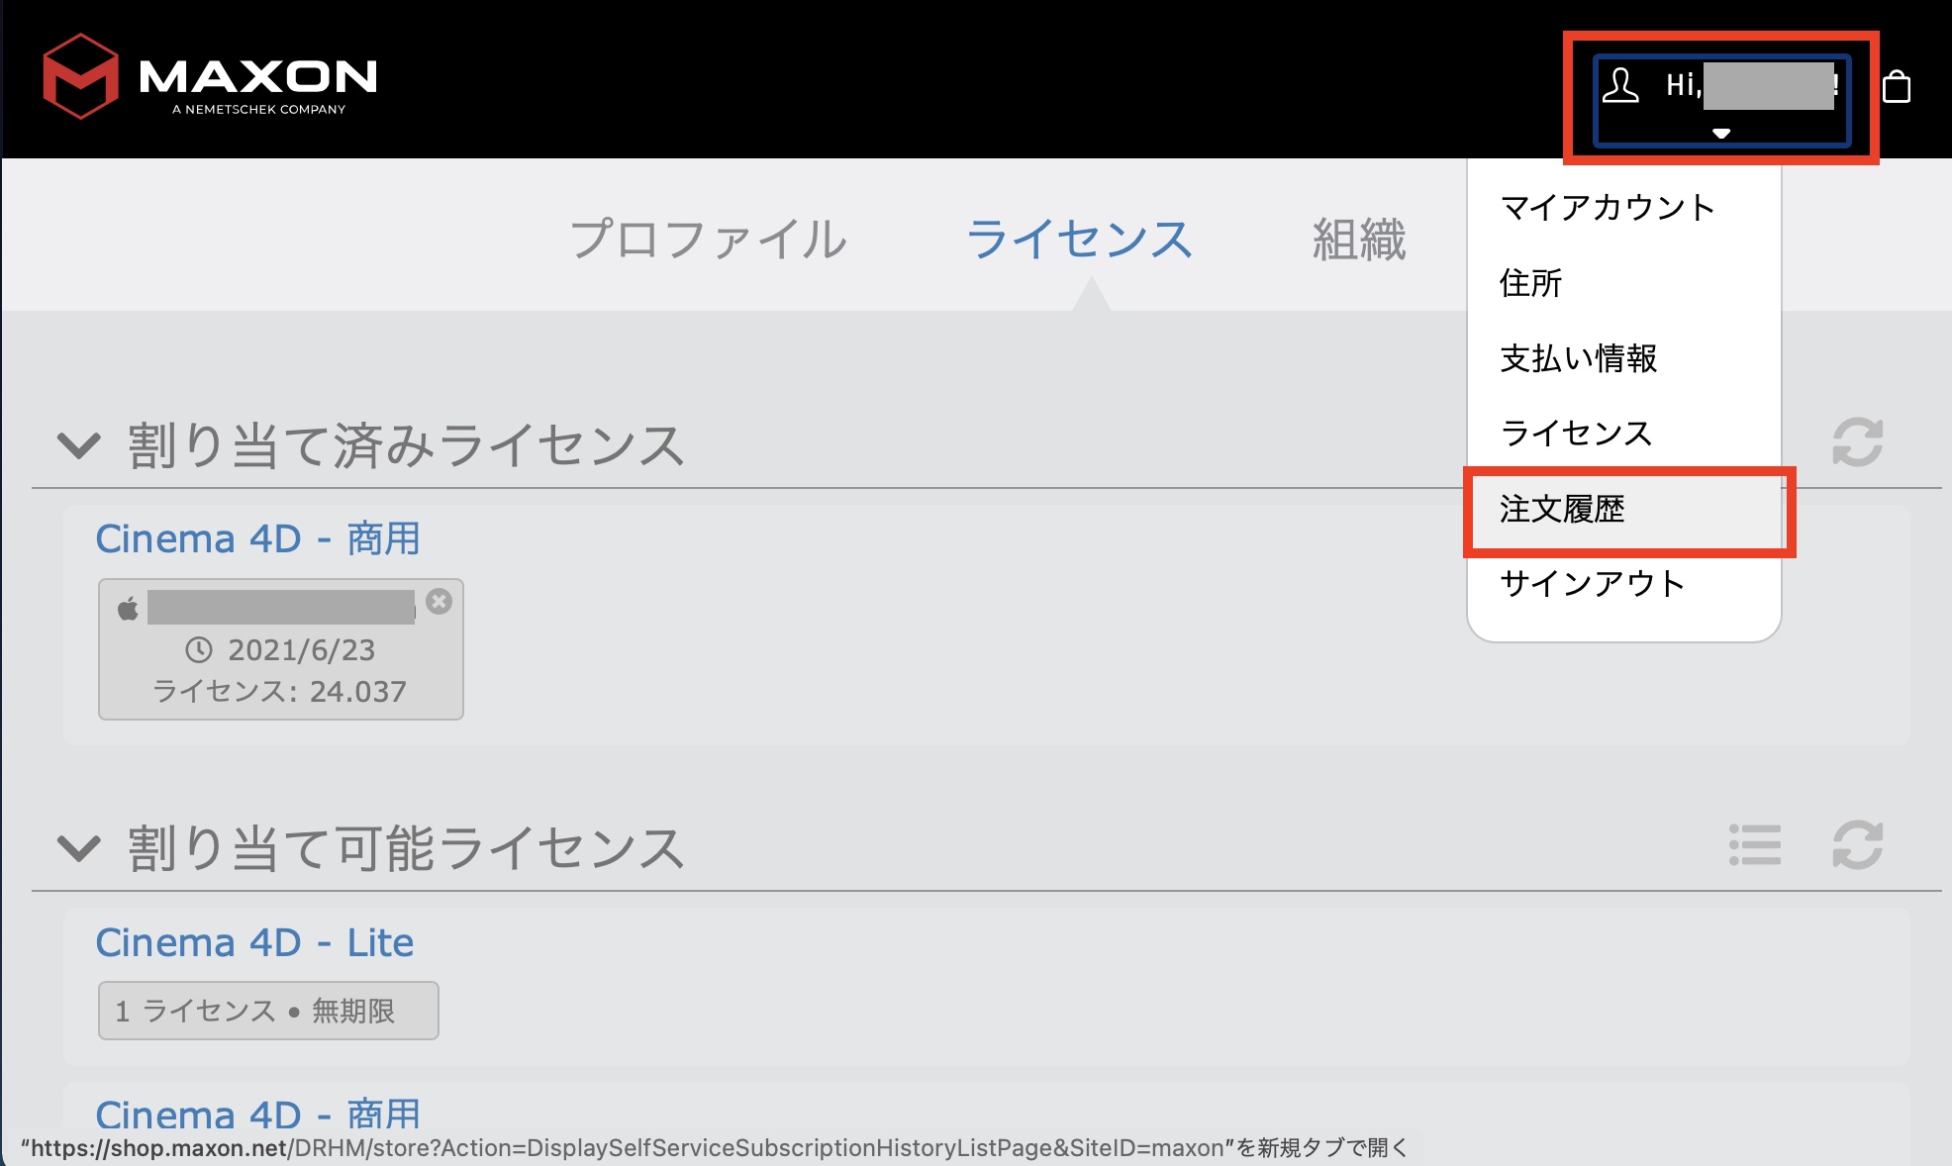Open the Cinema 4D - Lite link

(254, 942)
